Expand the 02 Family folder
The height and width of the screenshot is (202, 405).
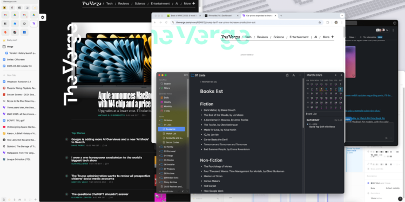[159, 147]
